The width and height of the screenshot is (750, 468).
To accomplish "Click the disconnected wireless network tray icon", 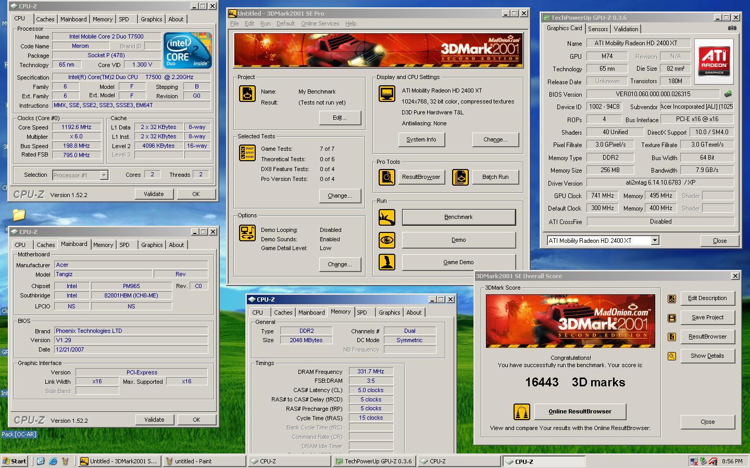I will pyautogui.click(x=694, y=461).
